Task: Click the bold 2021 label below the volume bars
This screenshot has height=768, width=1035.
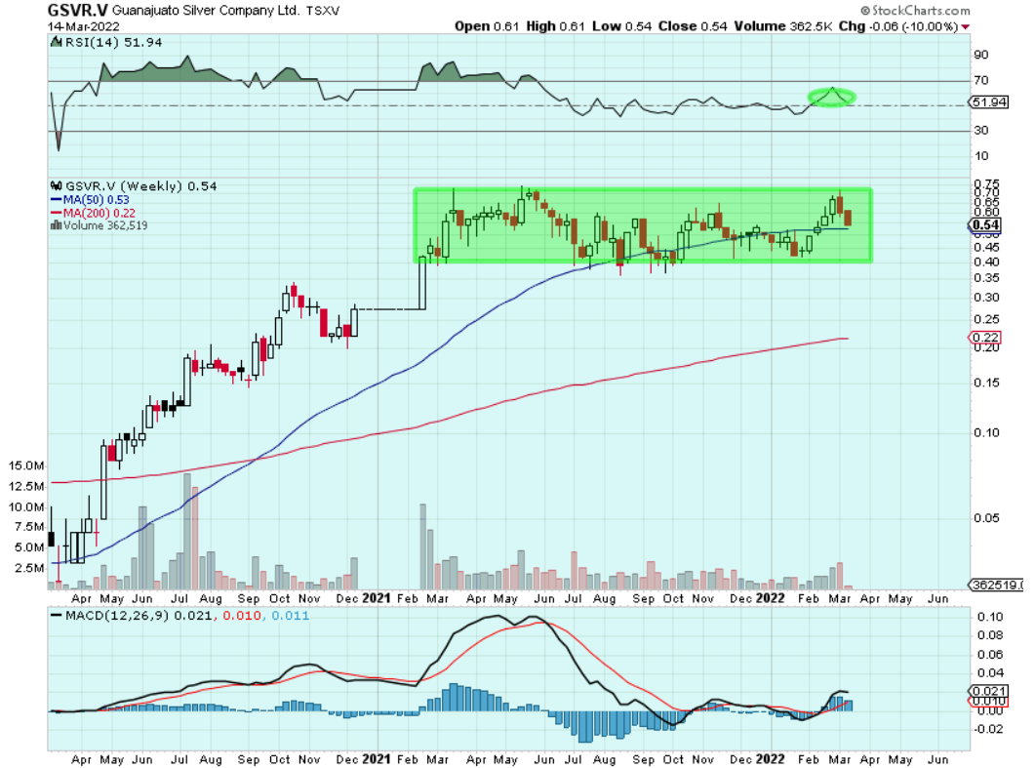Action: point(377,598)
